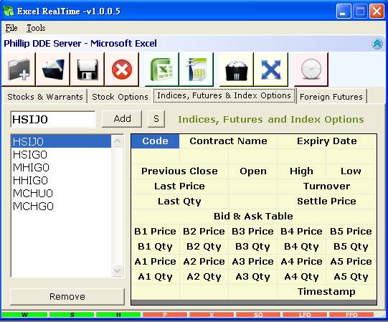Click the Expiry Date cell

click(x=326, y=141)
